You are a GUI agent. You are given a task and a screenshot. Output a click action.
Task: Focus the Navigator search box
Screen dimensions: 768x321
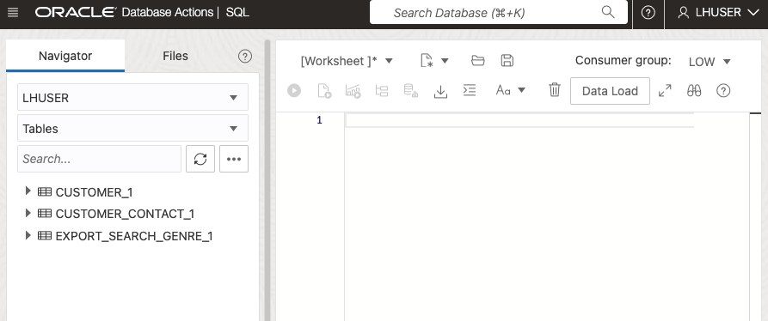pos(100,159)
